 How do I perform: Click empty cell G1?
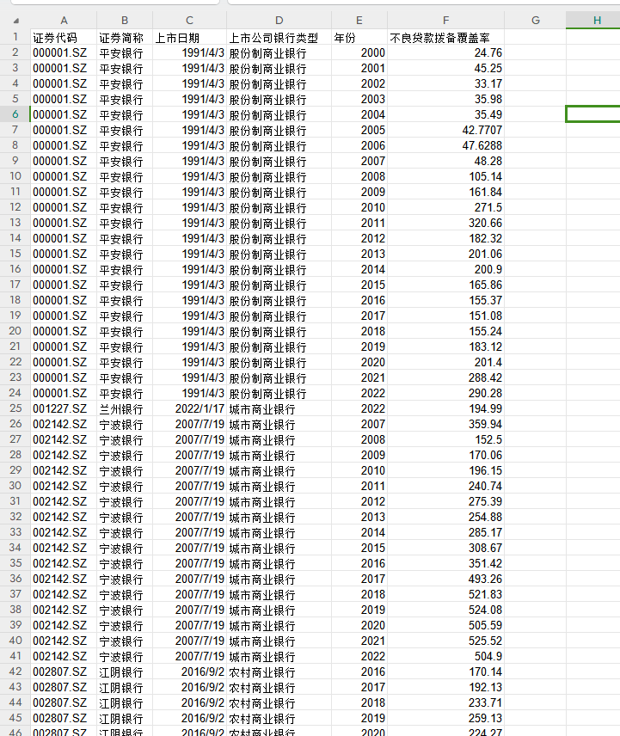535,37
